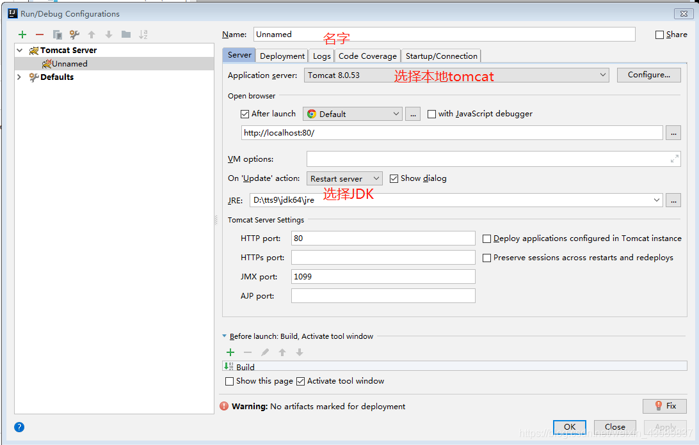This screenshot has width=699, height=445.
Task: Click the Apply button
Action: click(x=665, y=426)
